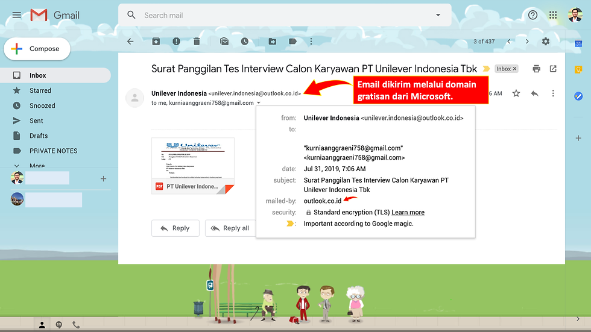The width and height of the screenshot is (591, 332).
Task: Go to newer email arrow
Action: tap(509, 42)
